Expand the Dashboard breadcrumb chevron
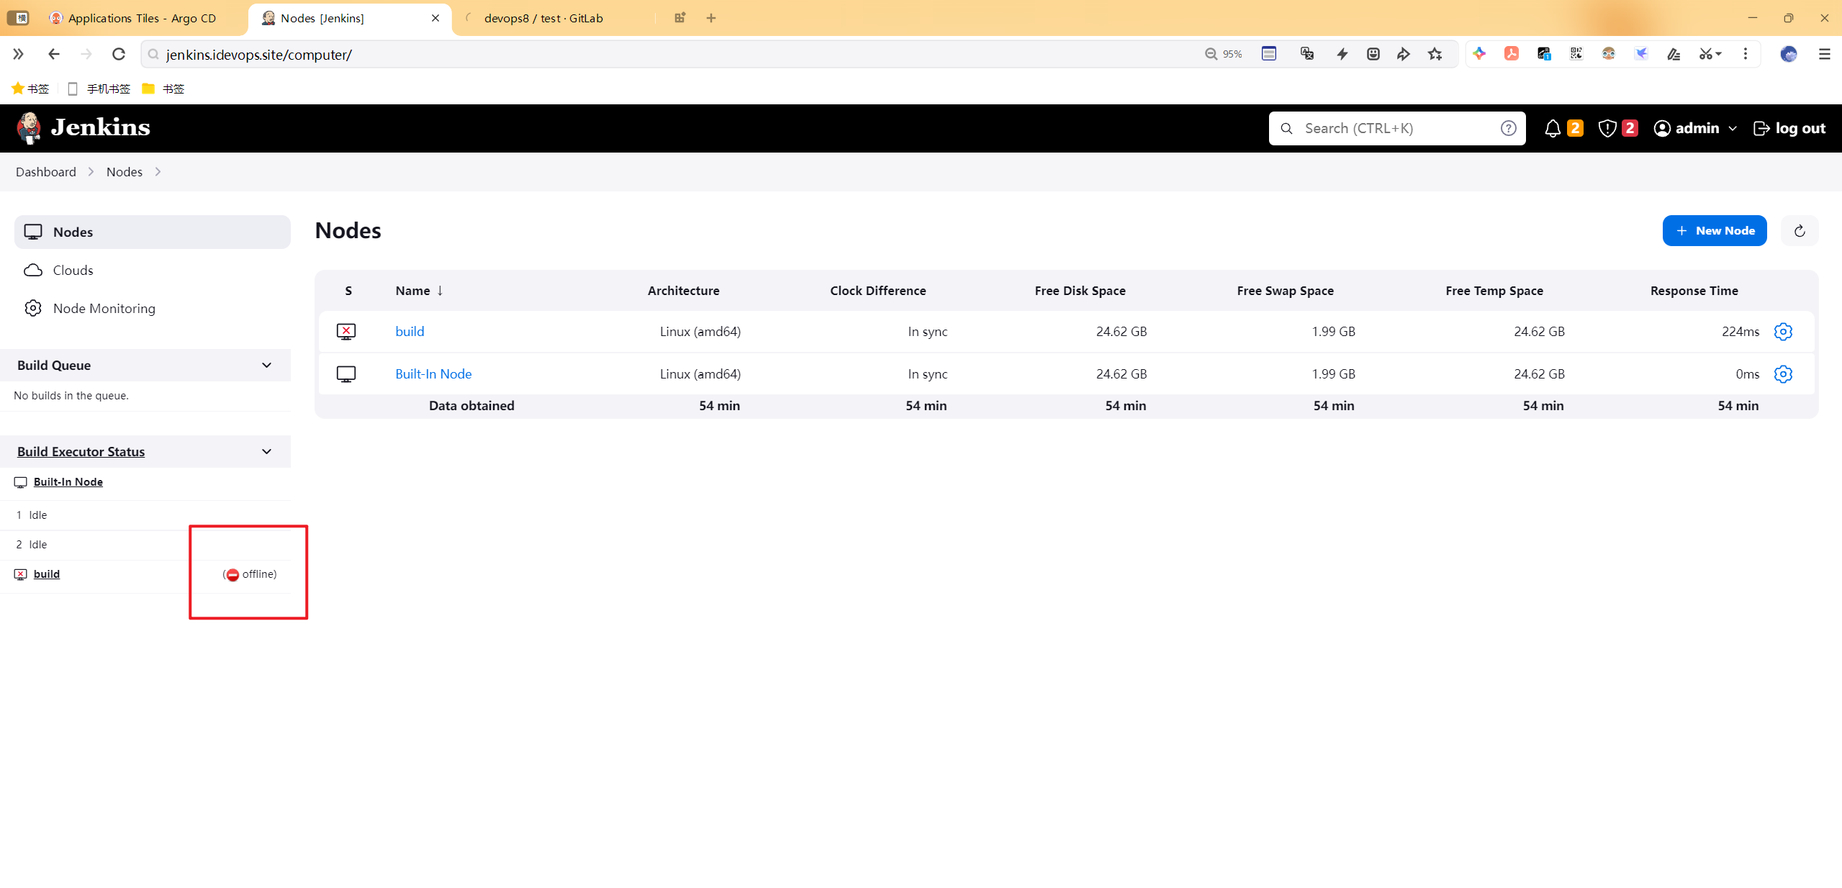Screen dimensions: 1842x888 pyautogui.click(x=91, y=172)
